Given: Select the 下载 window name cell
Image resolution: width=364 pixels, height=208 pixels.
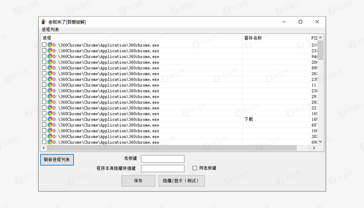Looking at the screenshot, I should click(x=249, y=119).
